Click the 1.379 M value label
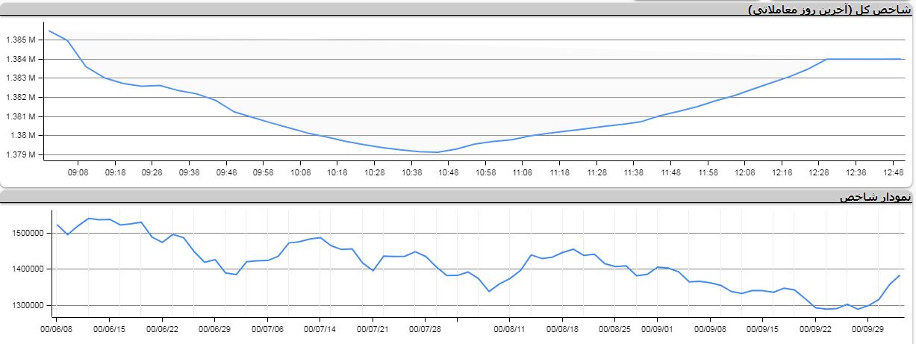 [20, 155]
